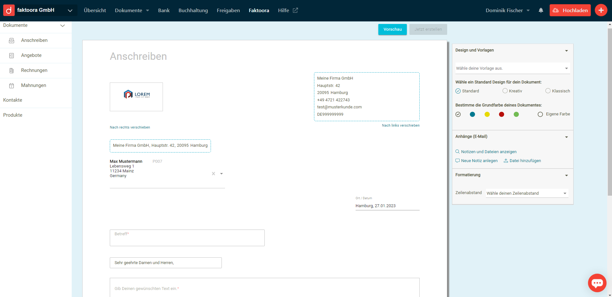Open the Buchhaltung menu item
The image size is (612, 297).
click(x=193, y=11)
